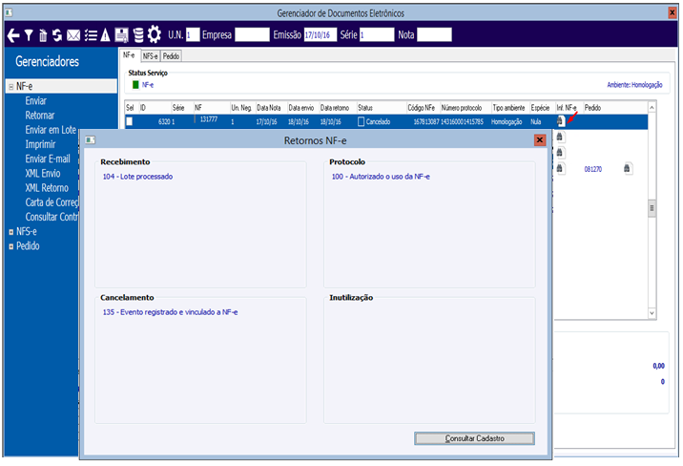Switch to the Pedido tab

(171, 56)
